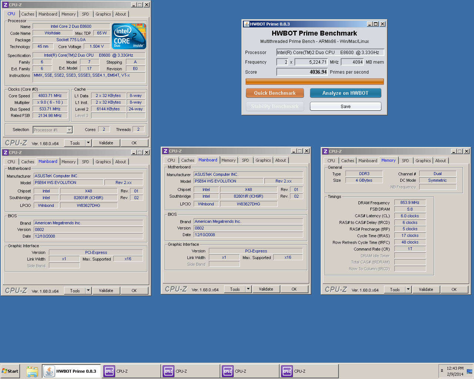Image resolution: width=474 pixels, height=379 pixels.
Task: Switch to Graphics tab in the Memory window
Action: [x=423, y=161]
